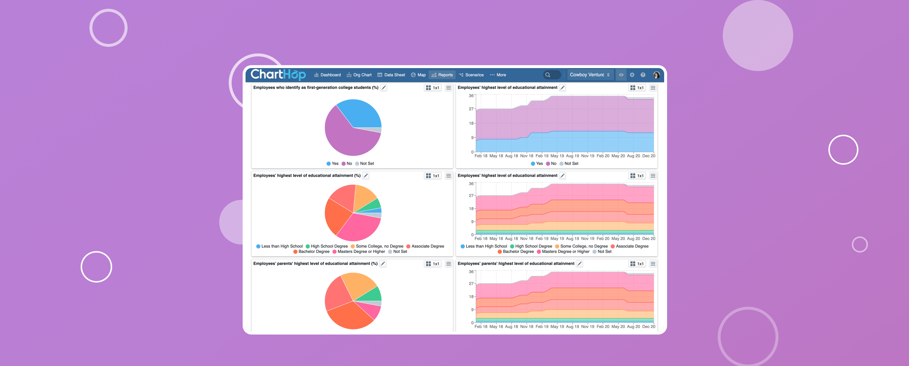
Task: Open hamburger menu of parents' attainment area chart
Action: tap(653, 264)
